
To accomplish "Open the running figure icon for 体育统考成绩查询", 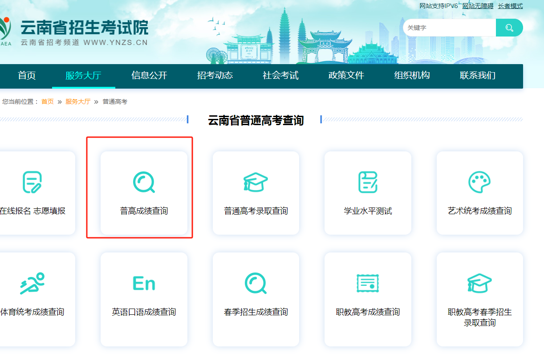I will tap(32, 283).
